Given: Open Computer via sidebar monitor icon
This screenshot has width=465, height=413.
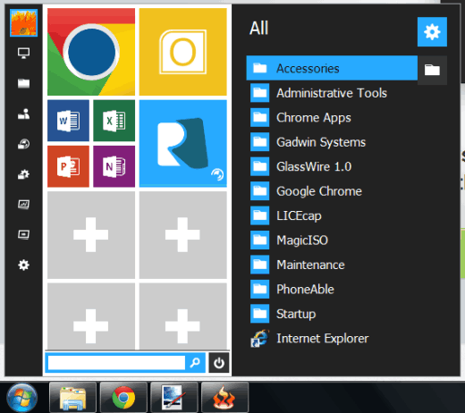Looking at the screenshot, I should [23, 54].
